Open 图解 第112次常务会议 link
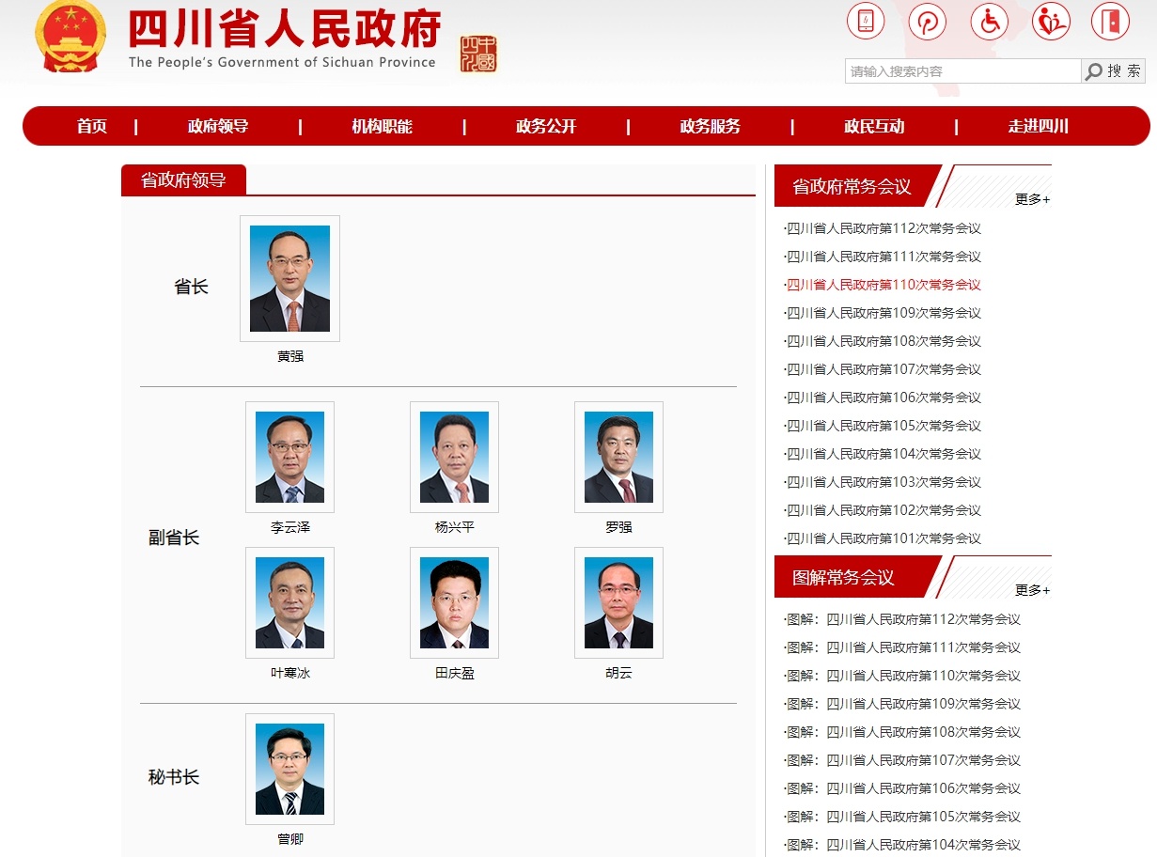1157x857 pixels. [903, 619]
